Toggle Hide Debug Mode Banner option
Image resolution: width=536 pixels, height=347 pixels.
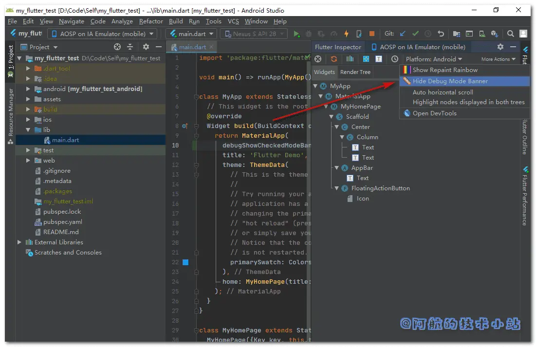coord(450,81)
